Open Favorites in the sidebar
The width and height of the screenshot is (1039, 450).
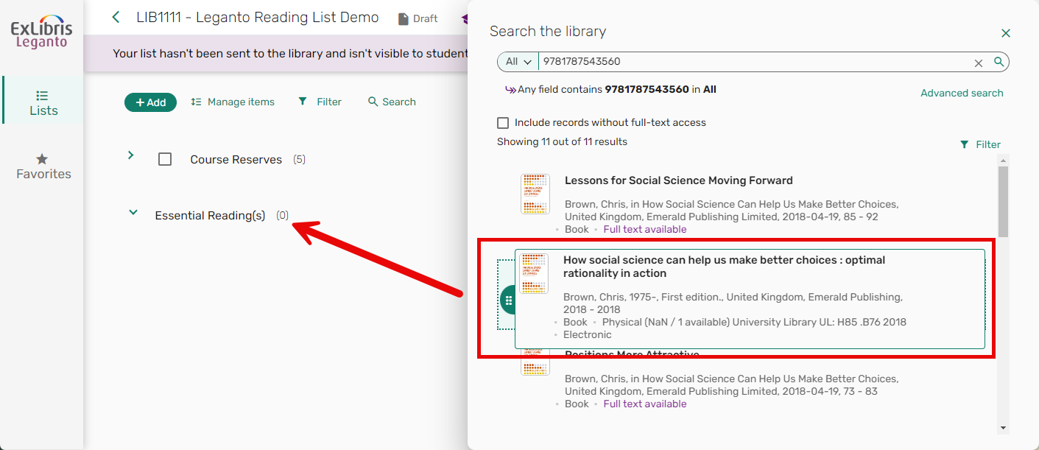pos(43,166)
